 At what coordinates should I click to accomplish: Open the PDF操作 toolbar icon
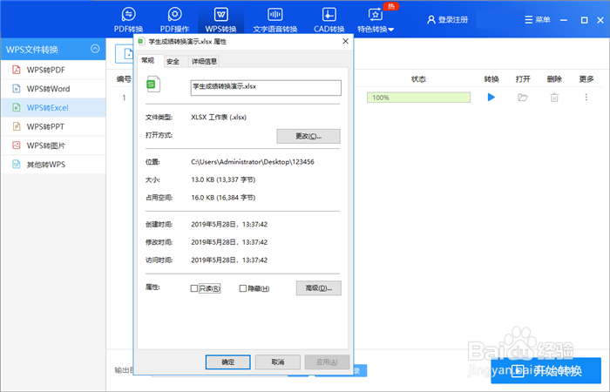click(x=174, y=15)
